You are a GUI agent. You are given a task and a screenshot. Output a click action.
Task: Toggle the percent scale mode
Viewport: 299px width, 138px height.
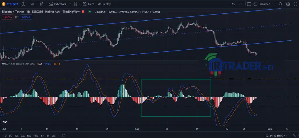point(294,136)
